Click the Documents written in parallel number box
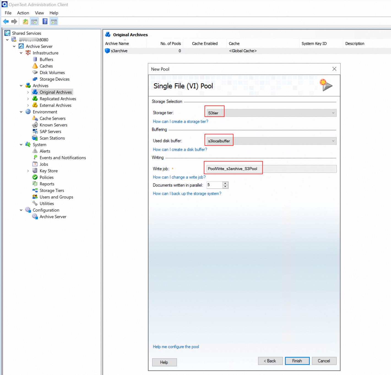This screenshot has width=391, height=375. (214, 185)
